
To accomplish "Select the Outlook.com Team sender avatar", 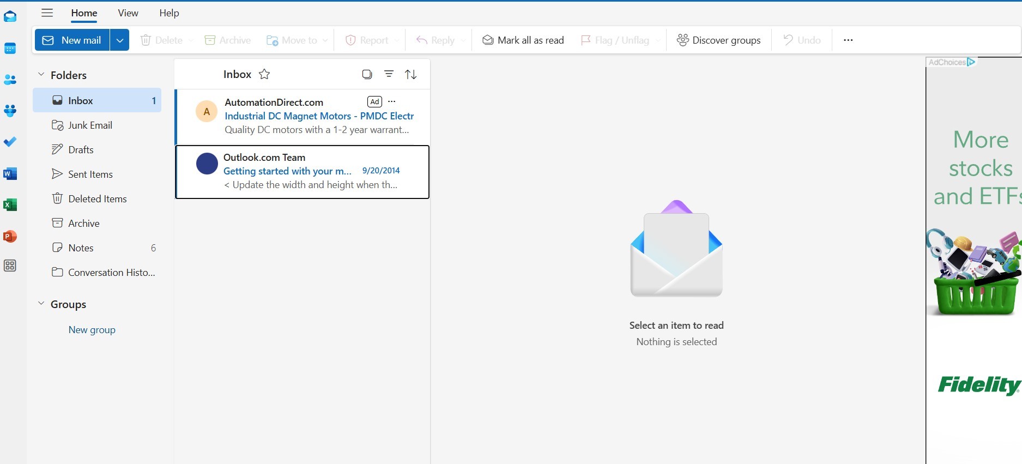I will click(207, 164).
